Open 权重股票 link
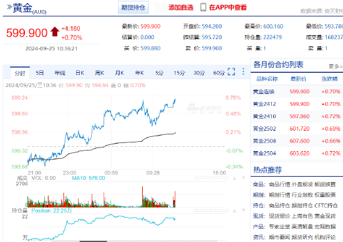 pyautogui.click(x=325, y=195)
